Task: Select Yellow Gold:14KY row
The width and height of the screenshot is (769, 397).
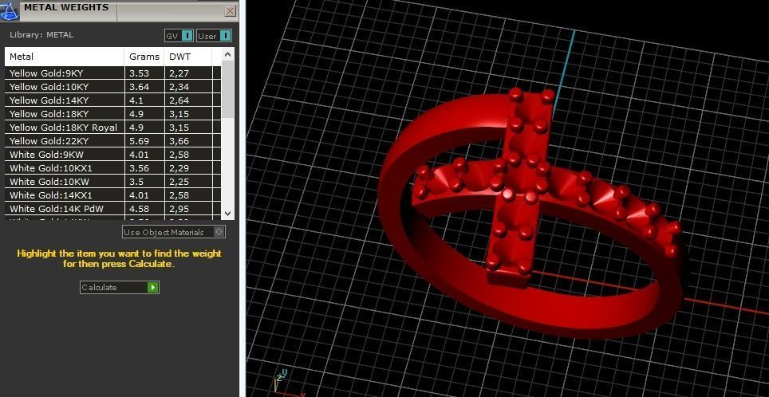Action: coord(112,100)
